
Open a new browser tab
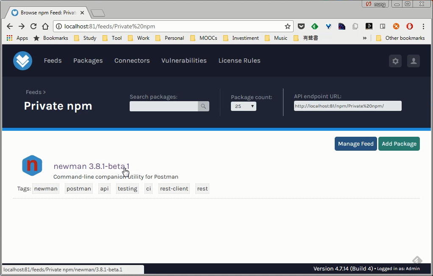[x=98, y=13]
